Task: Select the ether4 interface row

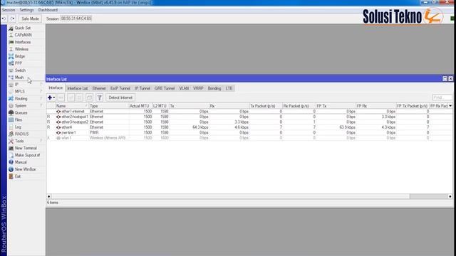Action: [249, 127]
